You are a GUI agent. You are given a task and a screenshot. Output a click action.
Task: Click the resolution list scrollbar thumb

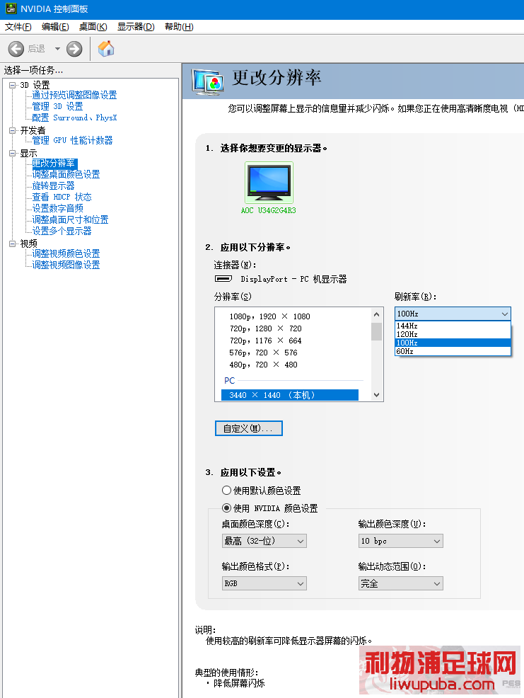click(376, 331)
